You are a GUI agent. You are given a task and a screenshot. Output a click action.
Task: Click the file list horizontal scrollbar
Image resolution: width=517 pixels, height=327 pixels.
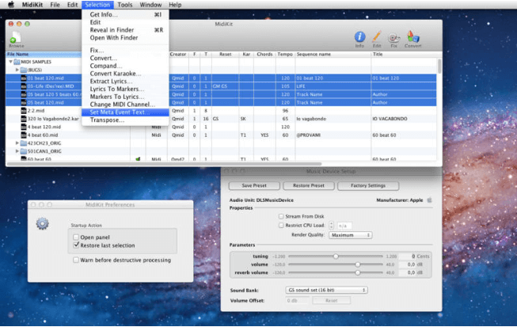point(164,163)
